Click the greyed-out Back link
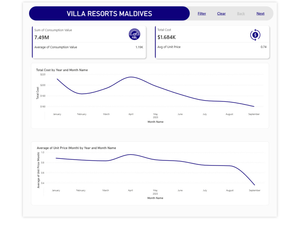This screenshot has width=302, height=226. click(x=241, y=14)
